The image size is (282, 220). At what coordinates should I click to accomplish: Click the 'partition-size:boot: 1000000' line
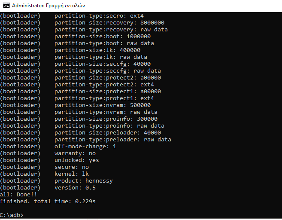tap(102, 36)
